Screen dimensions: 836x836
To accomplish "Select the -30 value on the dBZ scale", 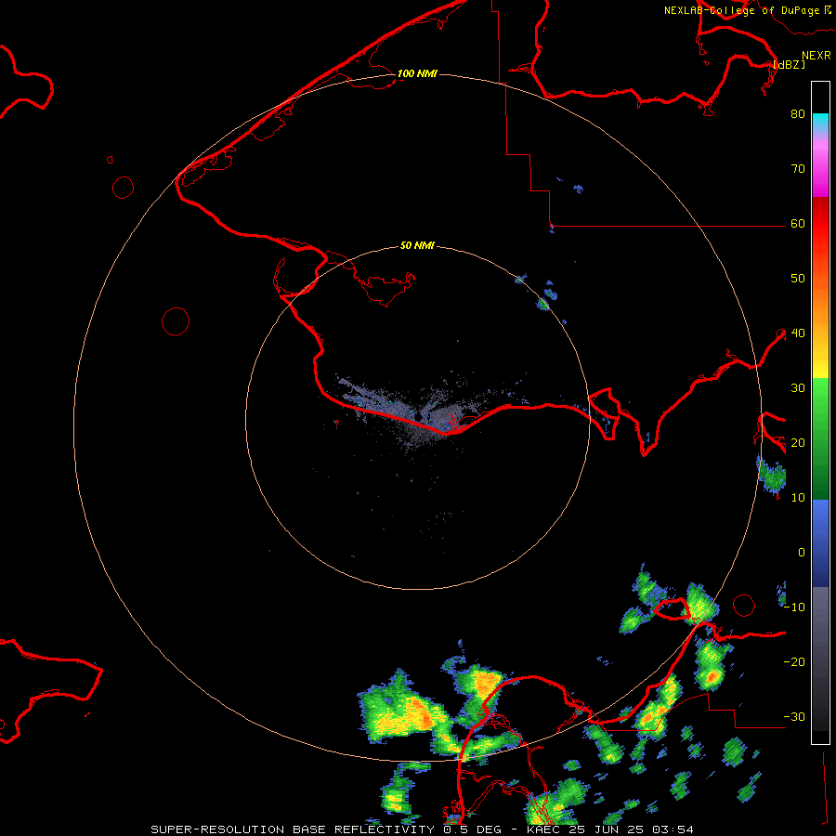I will pos(794,716).
